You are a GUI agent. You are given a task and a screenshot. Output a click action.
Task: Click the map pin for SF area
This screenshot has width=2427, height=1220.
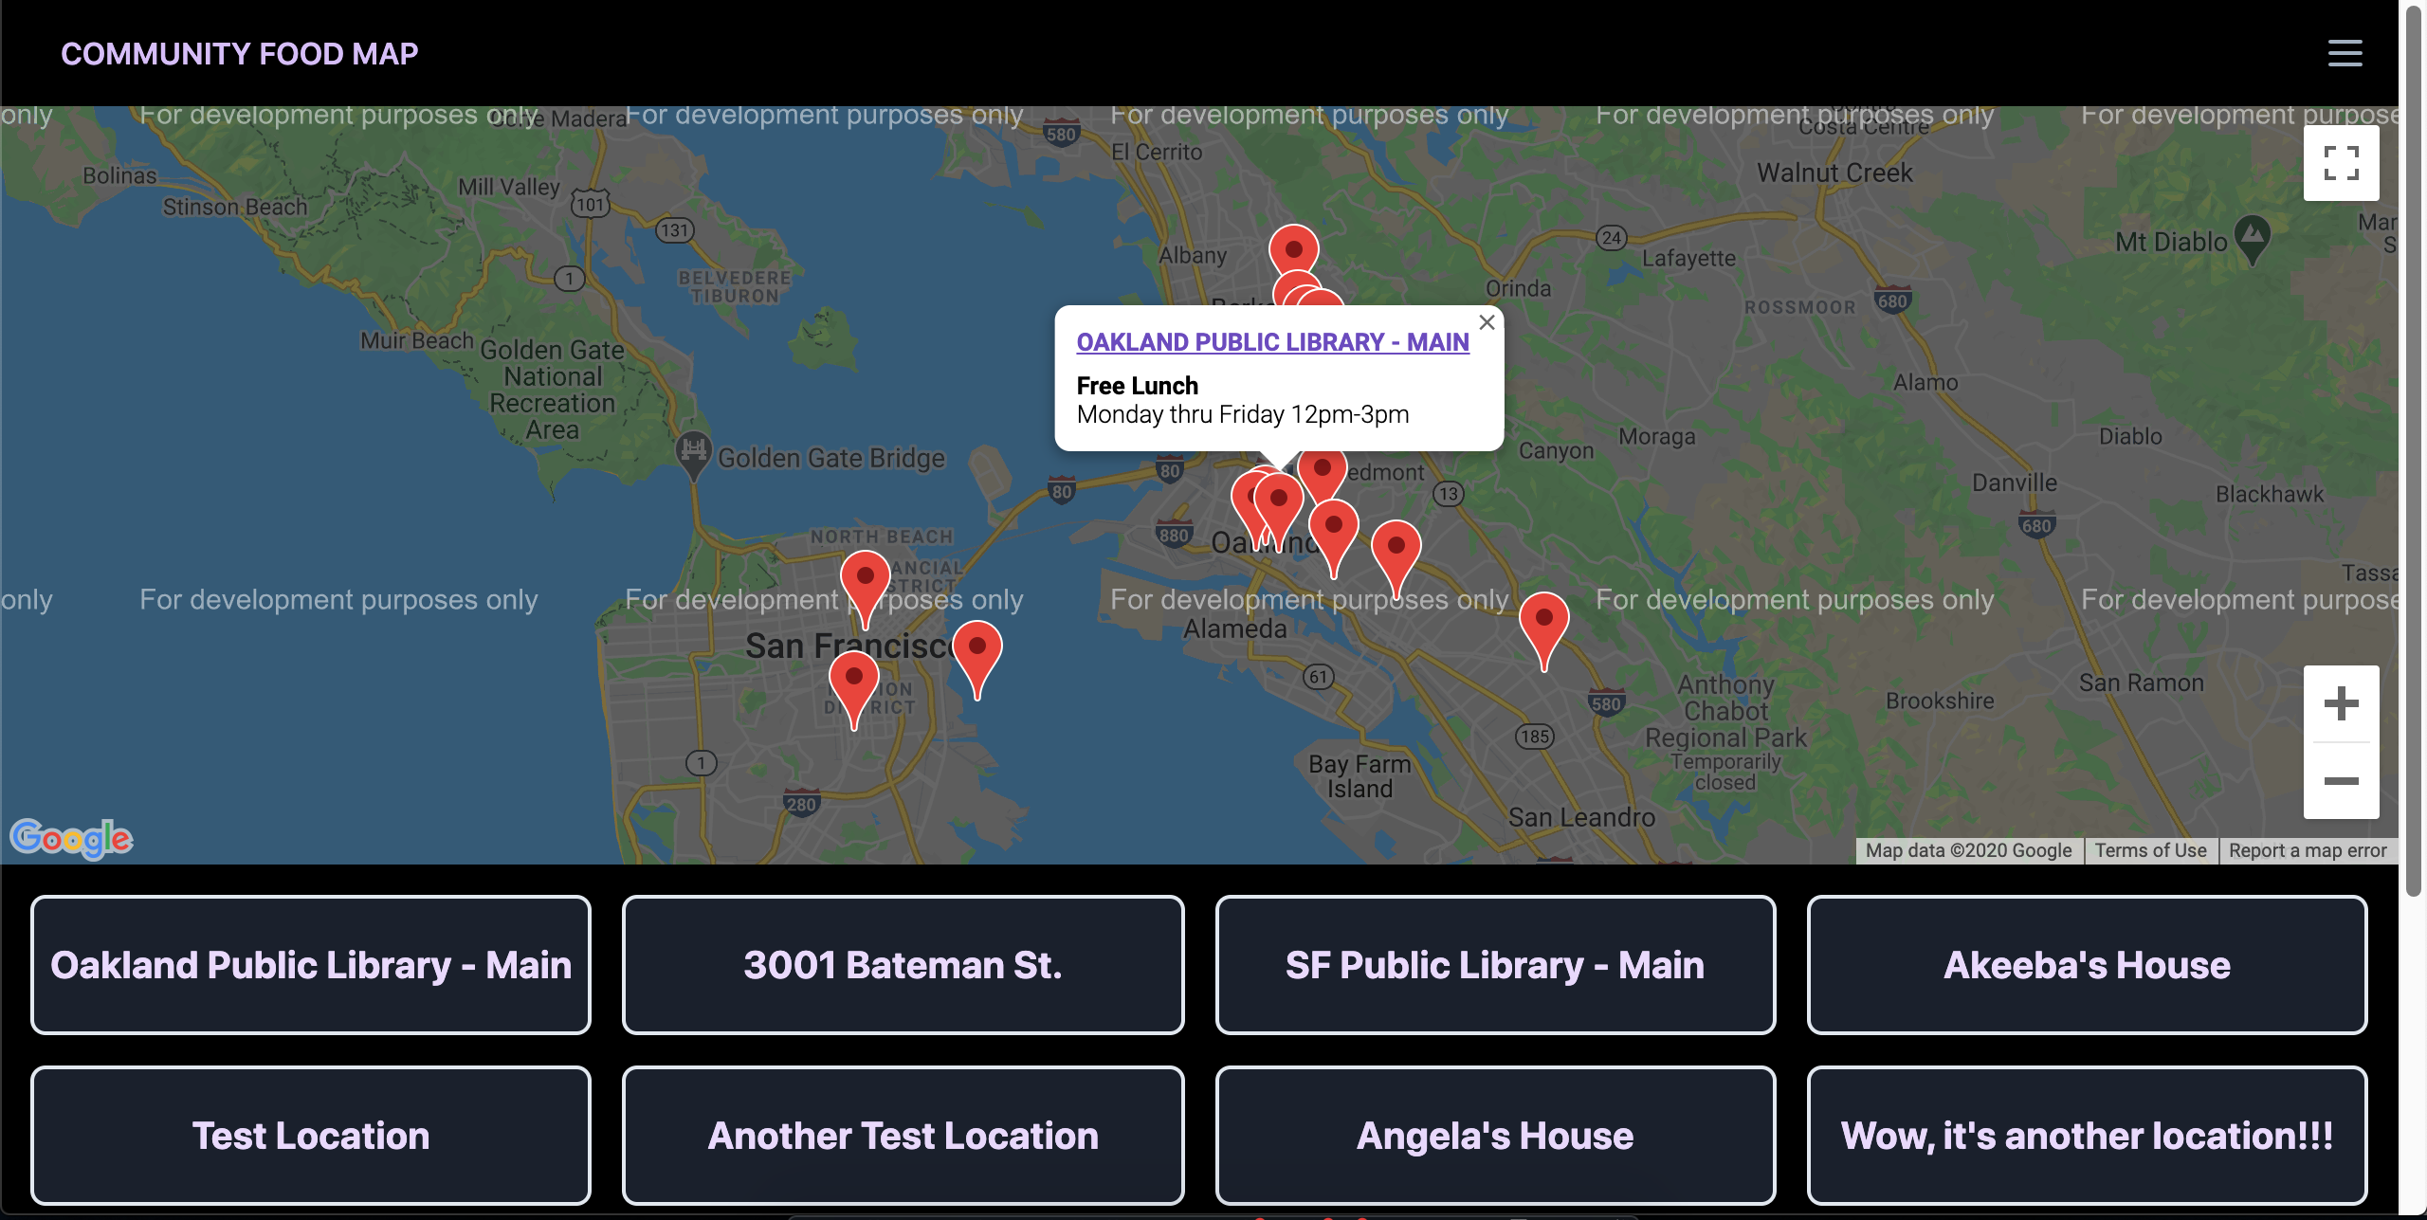click(x=865, y=577)
